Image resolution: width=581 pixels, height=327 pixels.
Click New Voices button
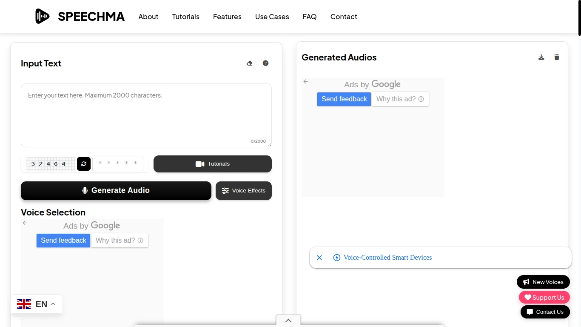click(543, 282)
